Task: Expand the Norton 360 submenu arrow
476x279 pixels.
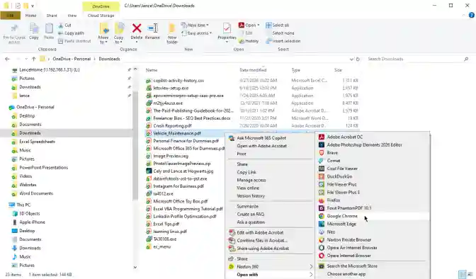Action: (311, 267)
